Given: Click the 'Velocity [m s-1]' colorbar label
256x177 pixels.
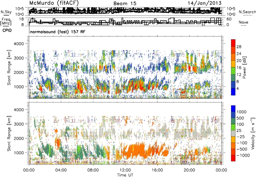Looking at the screenshot, I should click(x=253, y=133).
